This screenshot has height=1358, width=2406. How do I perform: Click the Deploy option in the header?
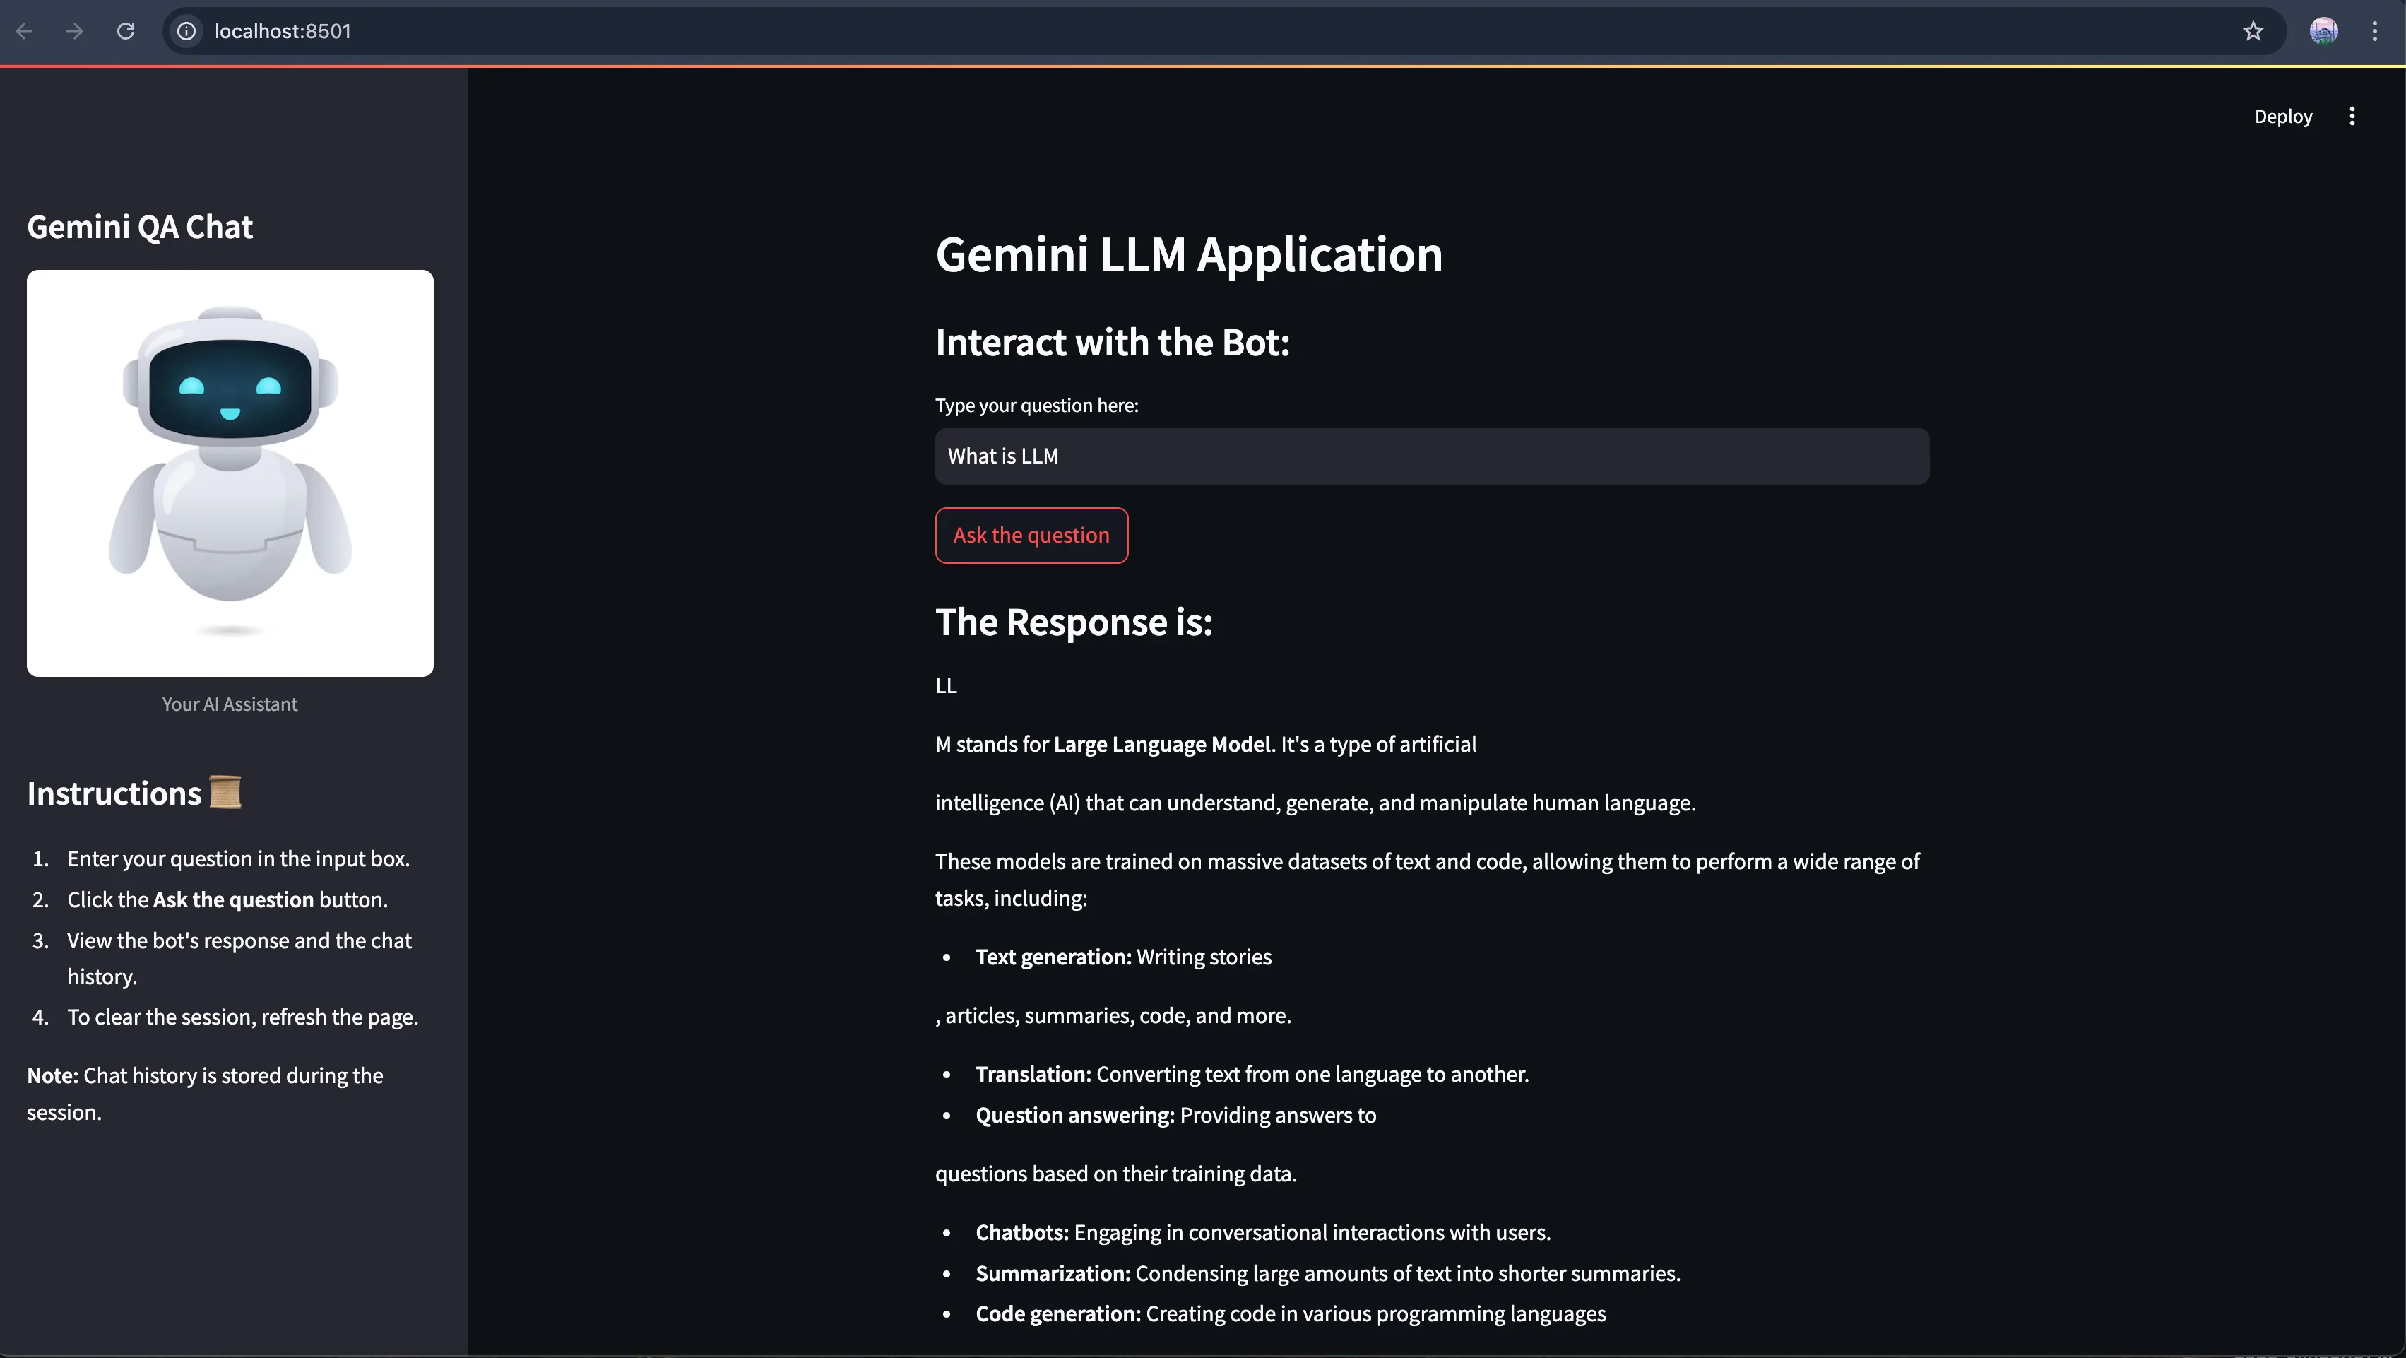[x=2284, y=115]
